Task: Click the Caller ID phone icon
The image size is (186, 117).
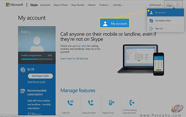Action: coord(70,103)
